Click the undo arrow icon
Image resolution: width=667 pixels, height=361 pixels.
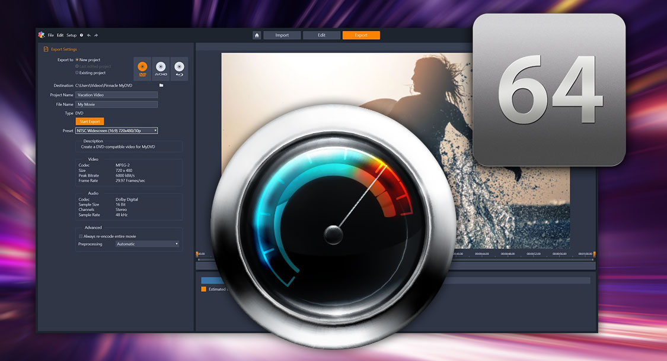tap(89, 35)
